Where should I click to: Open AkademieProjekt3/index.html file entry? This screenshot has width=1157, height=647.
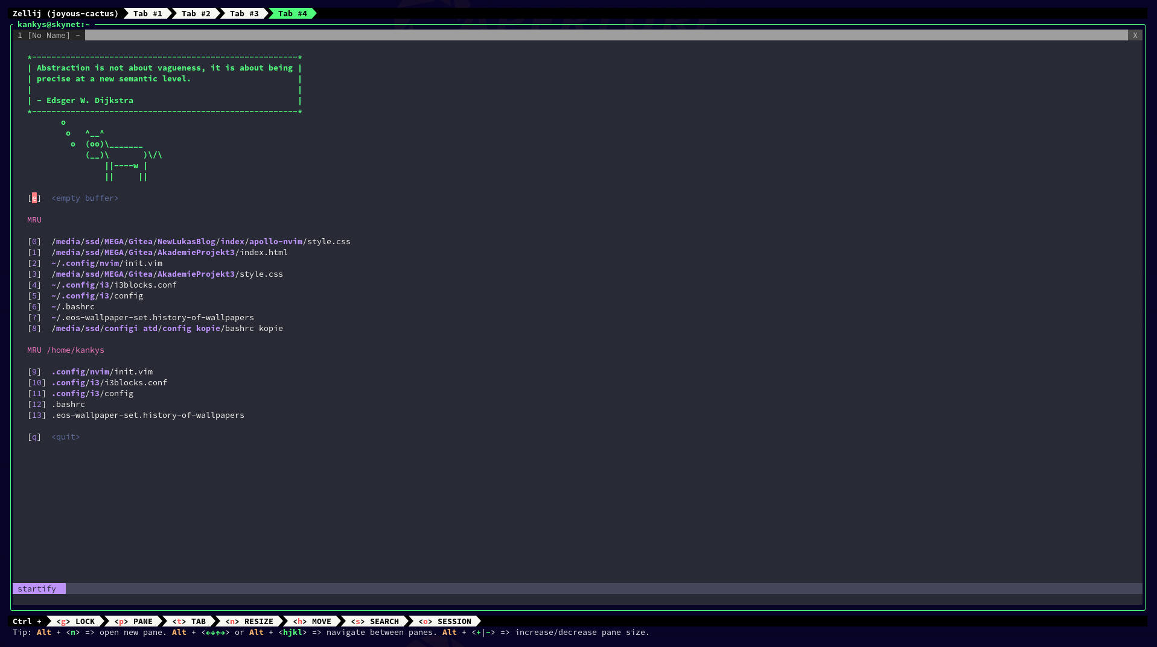click(x=169, y=253)
